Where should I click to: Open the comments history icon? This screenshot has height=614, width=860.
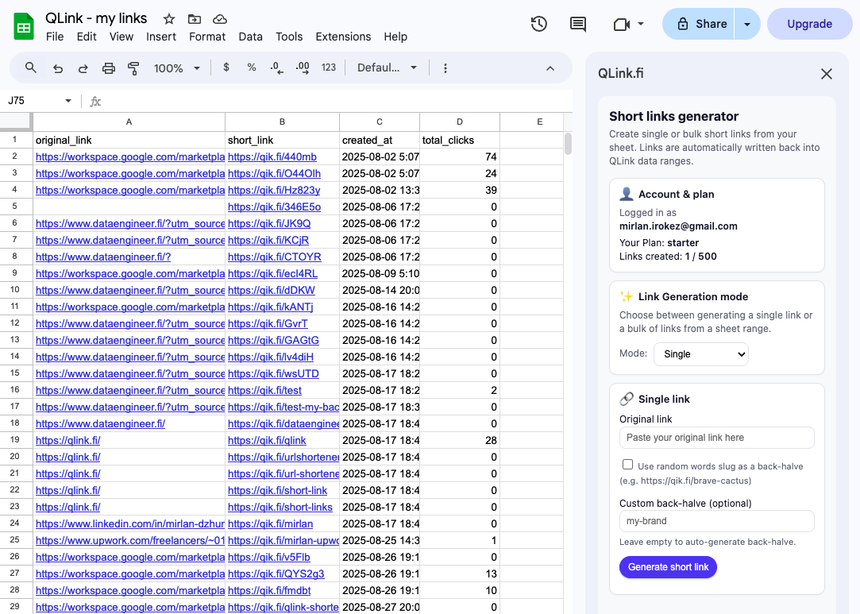pos(577,25)
